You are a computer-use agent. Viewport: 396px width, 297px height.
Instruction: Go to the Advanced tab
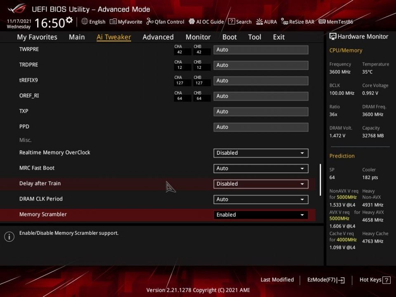click(x=158, y=37)
